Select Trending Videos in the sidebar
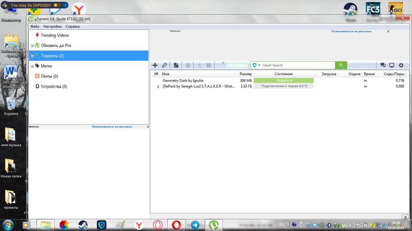 coord(54,35)
